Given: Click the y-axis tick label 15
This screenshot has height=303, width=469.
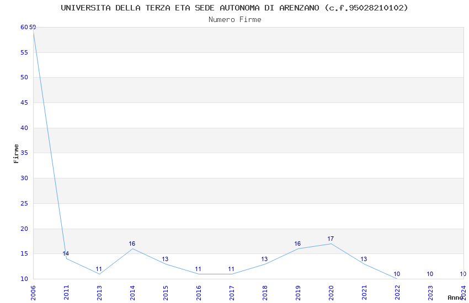Looking at the screenshot, I should point(24,253).
